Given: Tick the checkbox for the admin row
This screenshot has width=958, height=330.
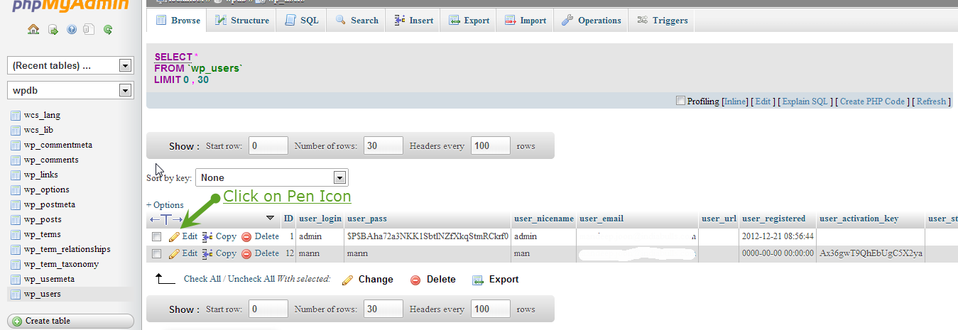Looking at the screenshot, I should coord(156,236).
